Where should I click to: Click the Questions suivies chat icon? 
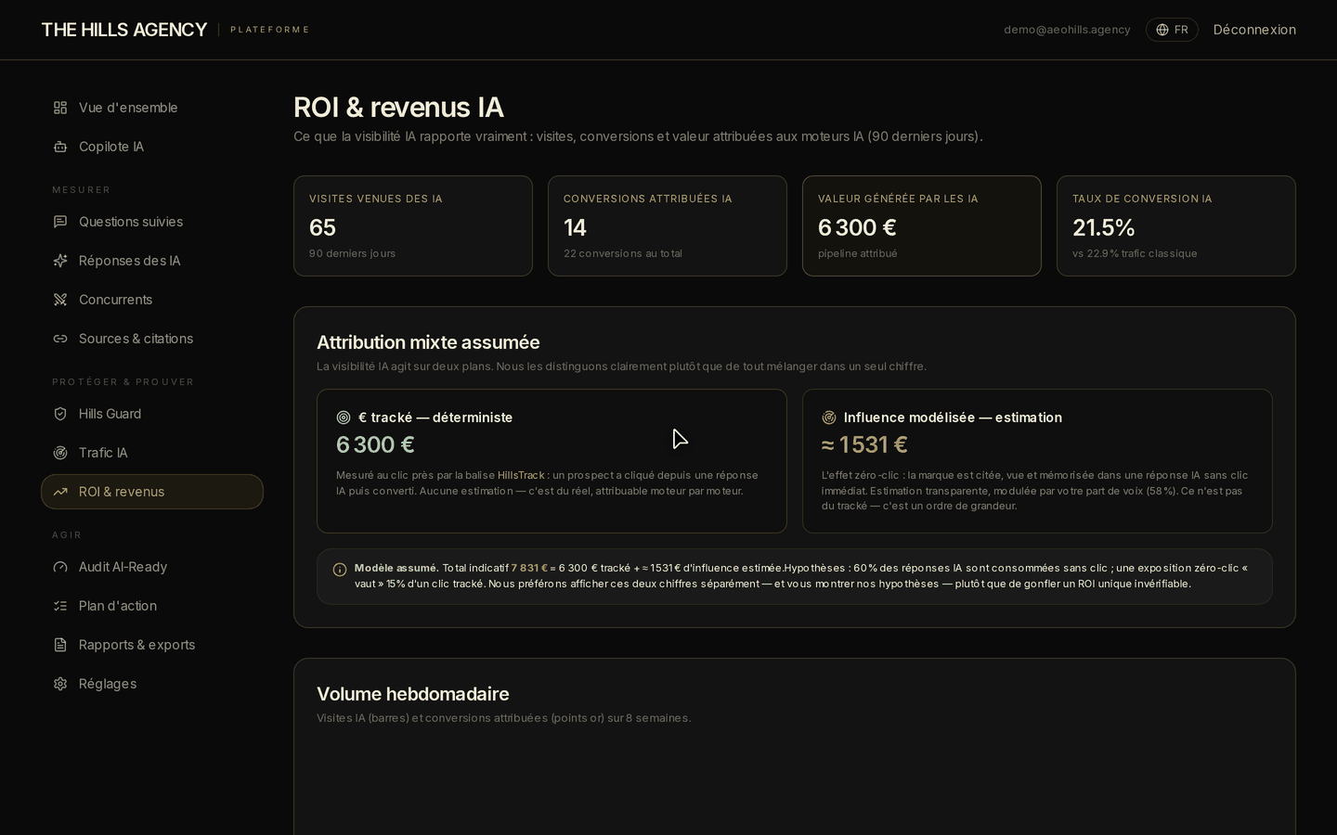click(x=60, y=222)
